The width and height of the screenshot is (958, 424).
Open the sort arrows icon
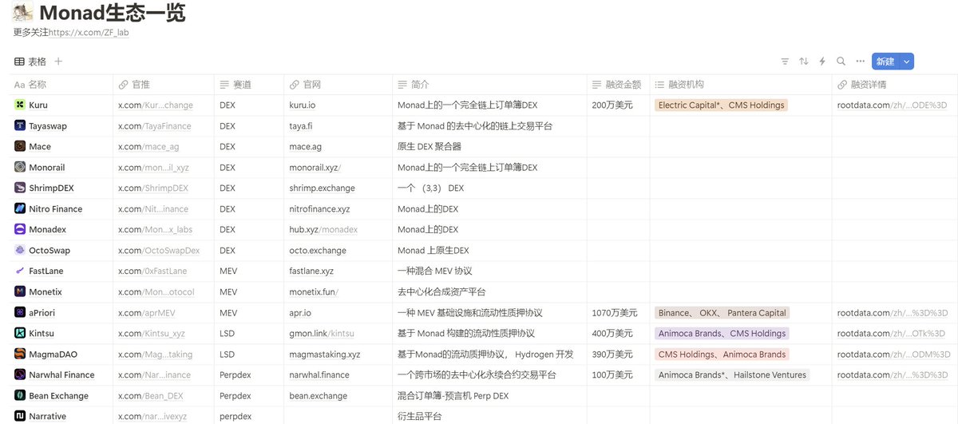point(804,61)
